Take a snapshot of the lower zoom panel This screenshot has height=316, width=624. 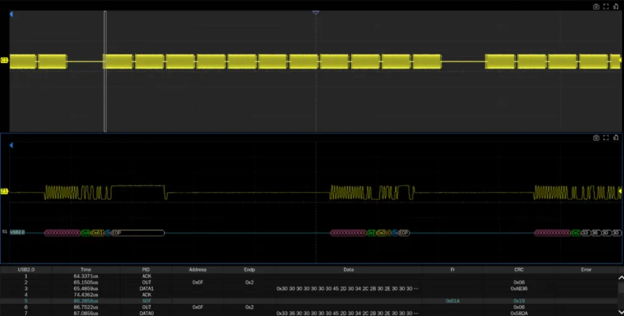tap(596, 138)
